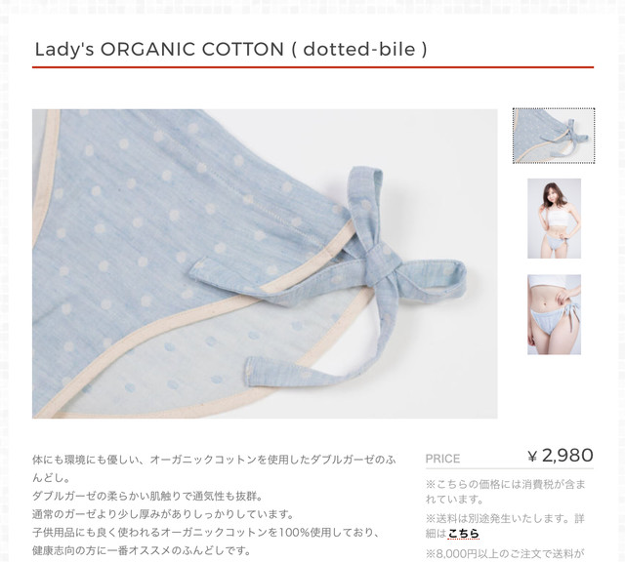Click the consumption tax note ※こちらの価格には
The height and width of the screenshot is (562, 625).
pyautogui.click(x=506, y=492)
